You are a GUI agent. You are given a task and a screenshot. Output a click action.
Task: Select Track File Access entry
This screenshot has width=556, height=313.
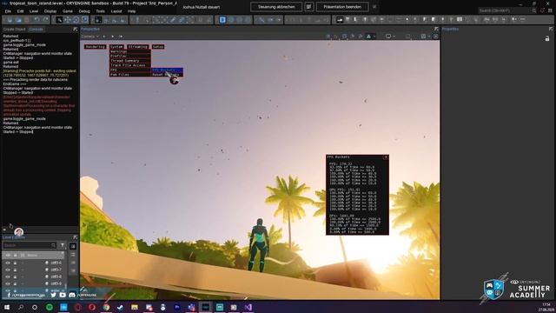click(x=129, y=66)
